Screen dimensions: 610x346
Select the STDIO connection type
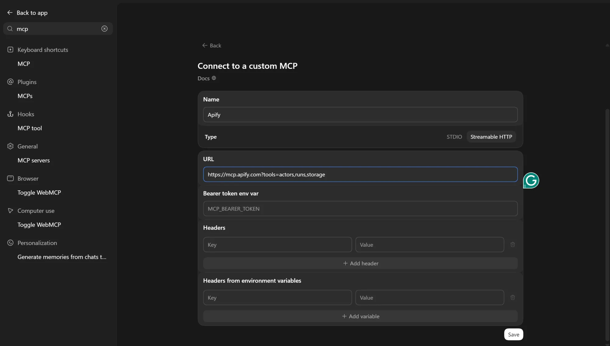pyautogui.click(x=454, y=137)
